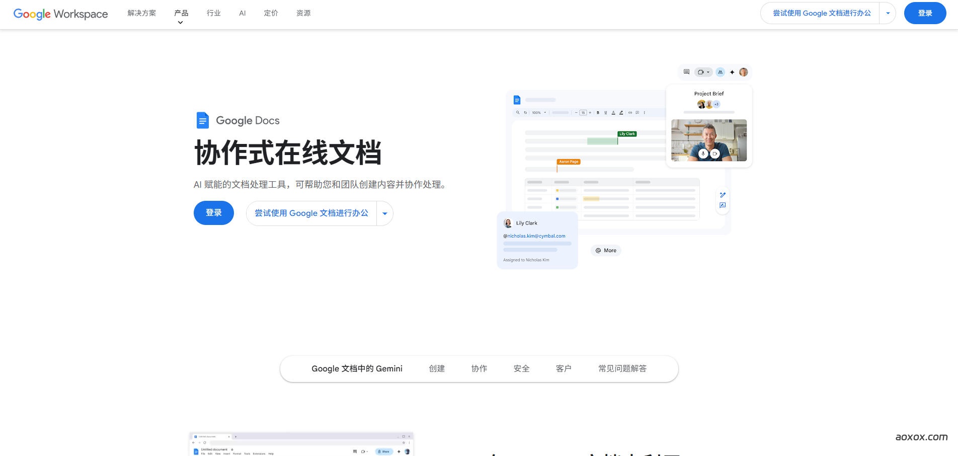The width and height of the screenshot is (958, 456).
Task: Click the video call thumbnail of the man
Action: 709,140
